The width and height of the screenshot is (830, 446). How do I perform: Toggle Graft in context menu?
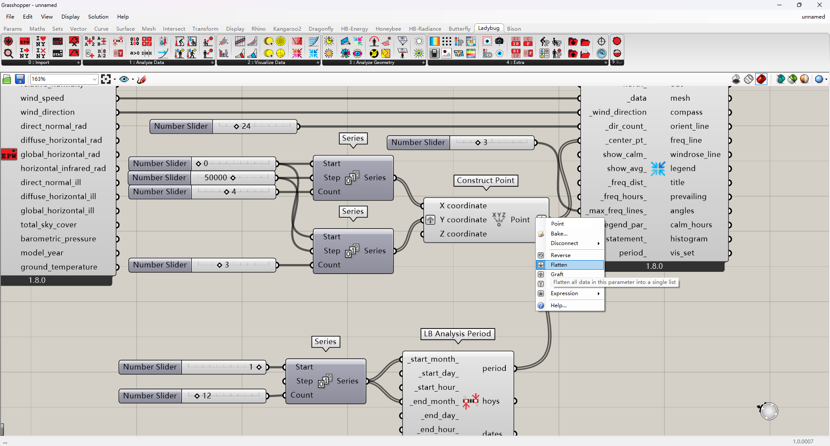pos(570,274)
